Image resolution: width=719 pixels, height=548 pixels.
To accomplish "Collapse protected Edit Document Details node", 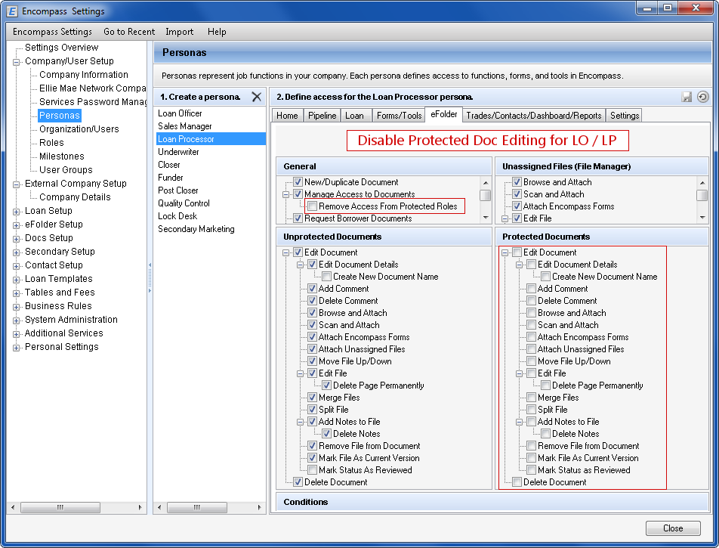I will click(x=519, y=265).
